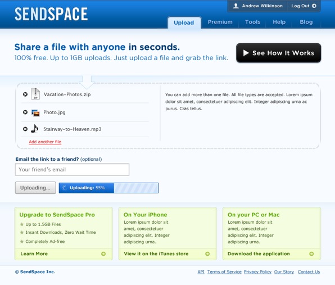Switch to the Tools tab
The height and width of the screenshot is (285, 335).
pyautogui.click(x=252, y=22)
